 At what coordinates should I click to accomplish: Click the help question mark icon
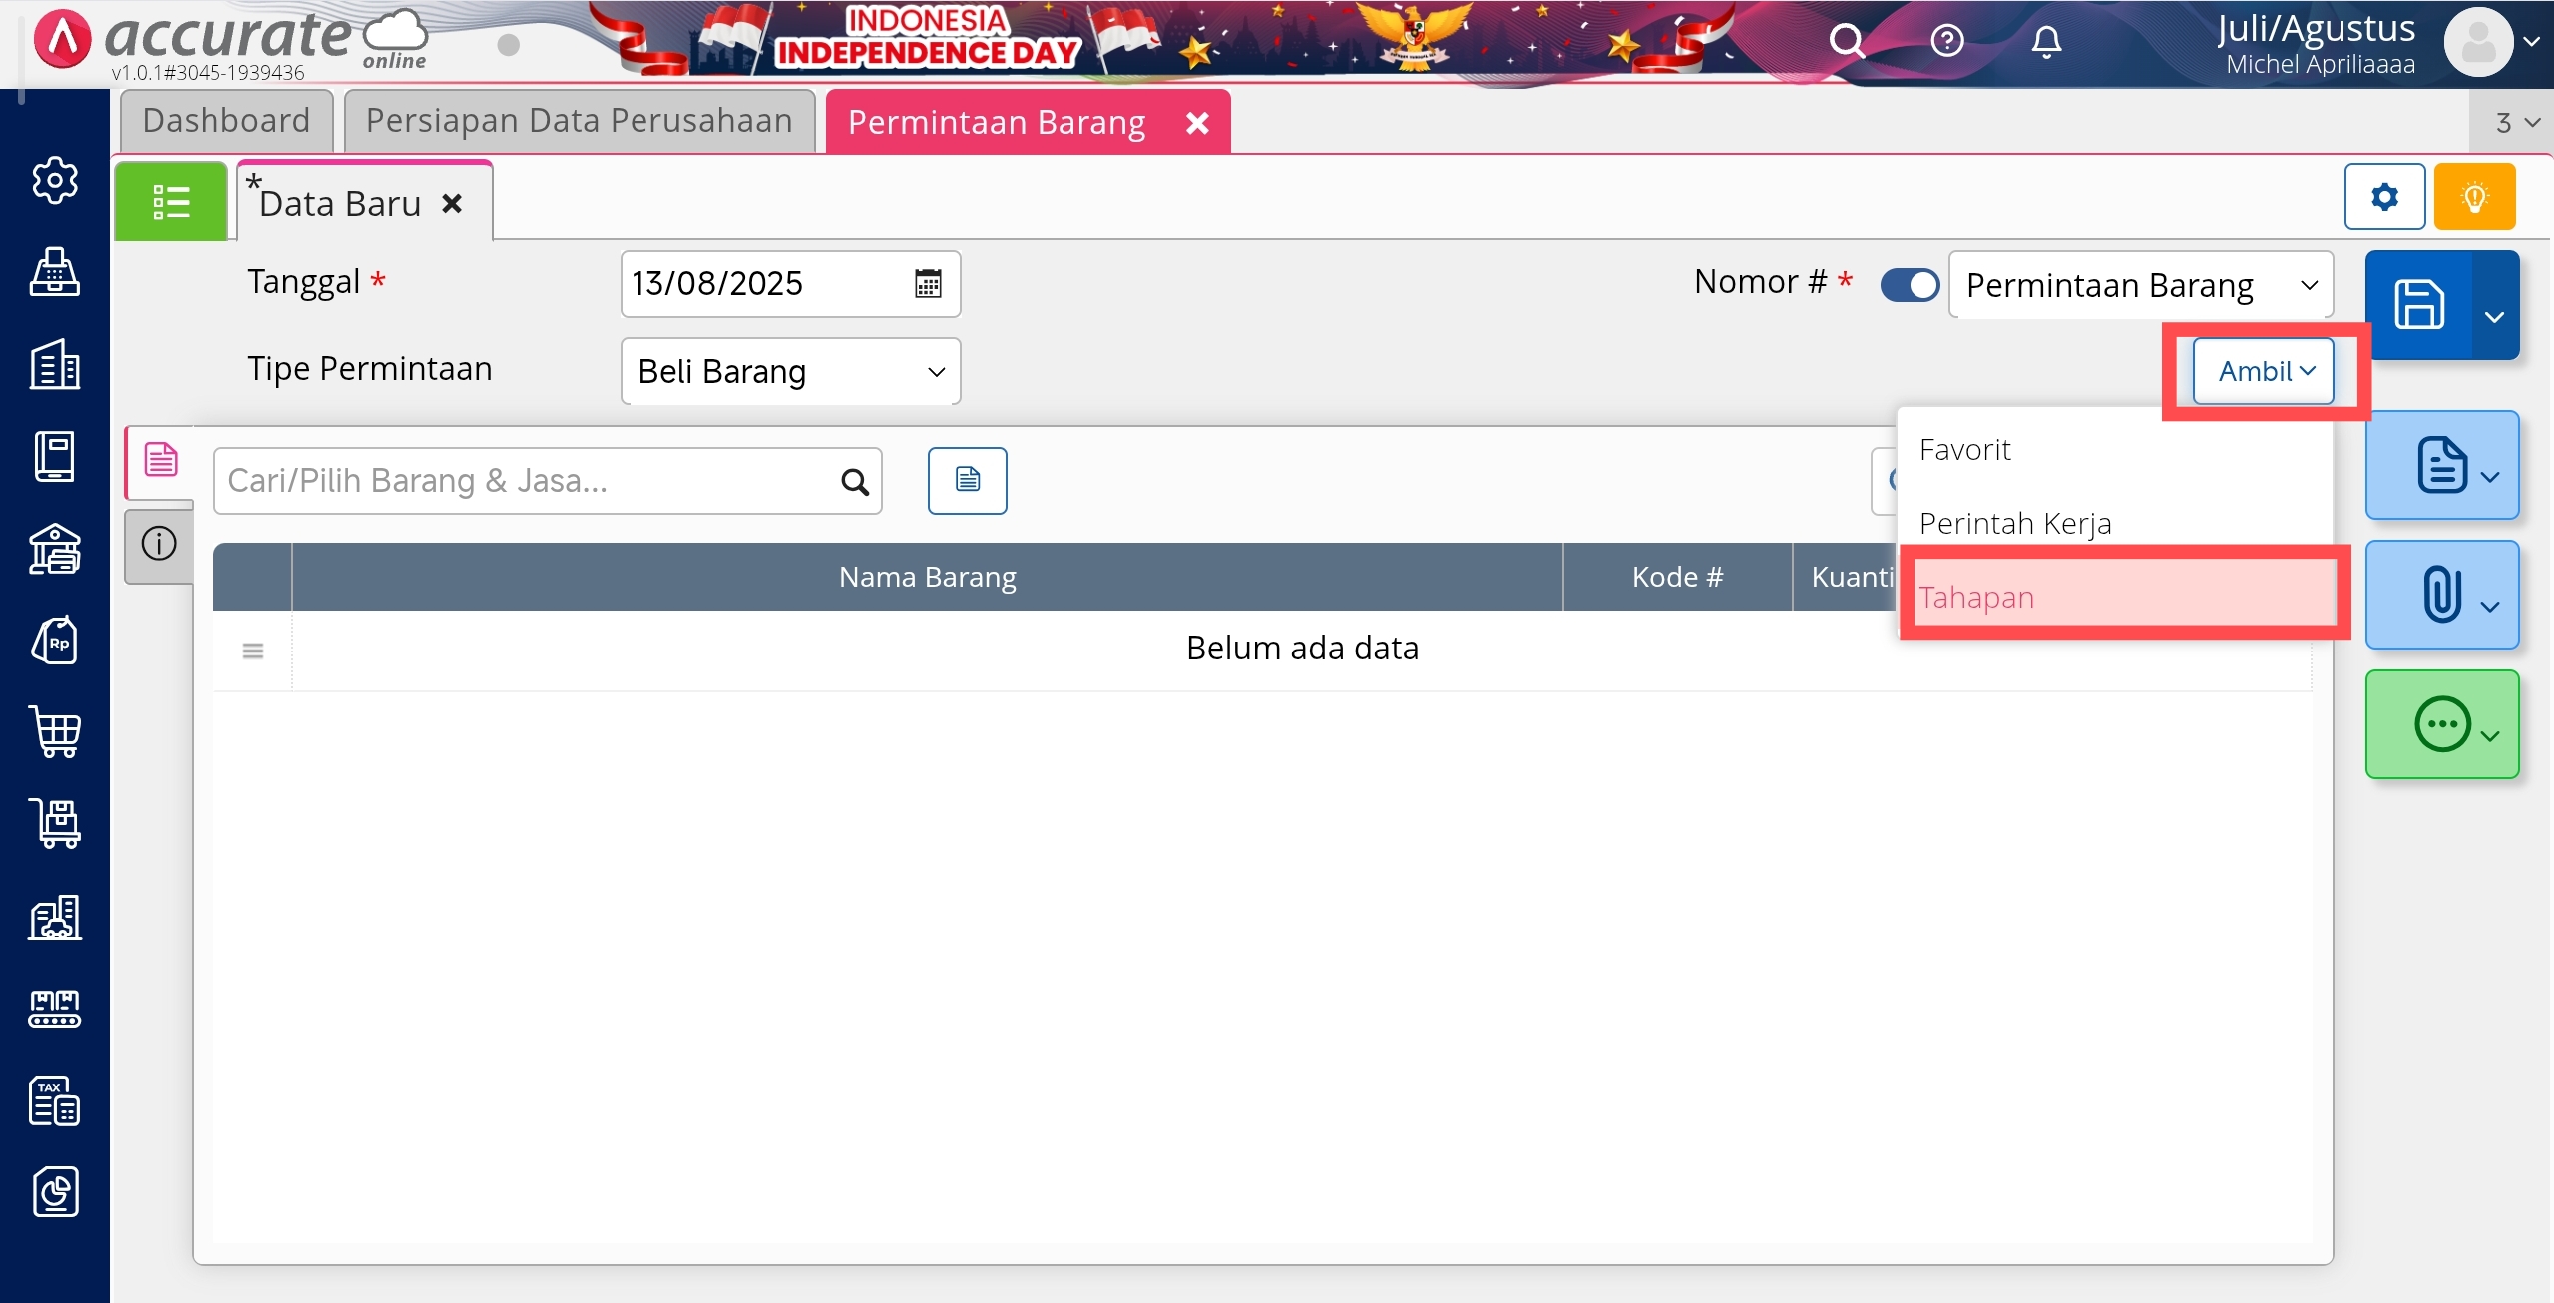1946,42
